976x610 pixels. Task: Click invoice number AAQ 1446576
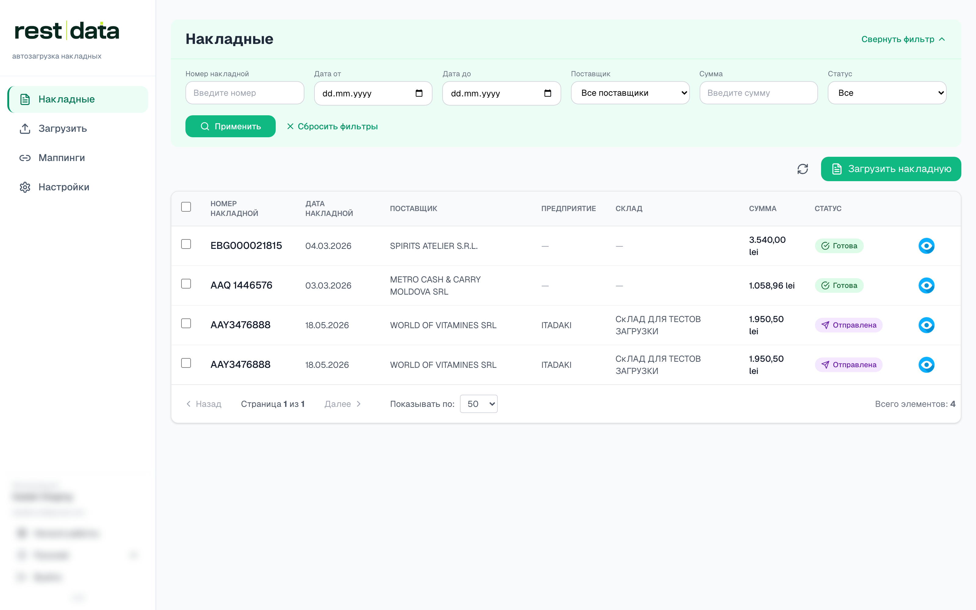pyautogui.click(x=241, y=286)
